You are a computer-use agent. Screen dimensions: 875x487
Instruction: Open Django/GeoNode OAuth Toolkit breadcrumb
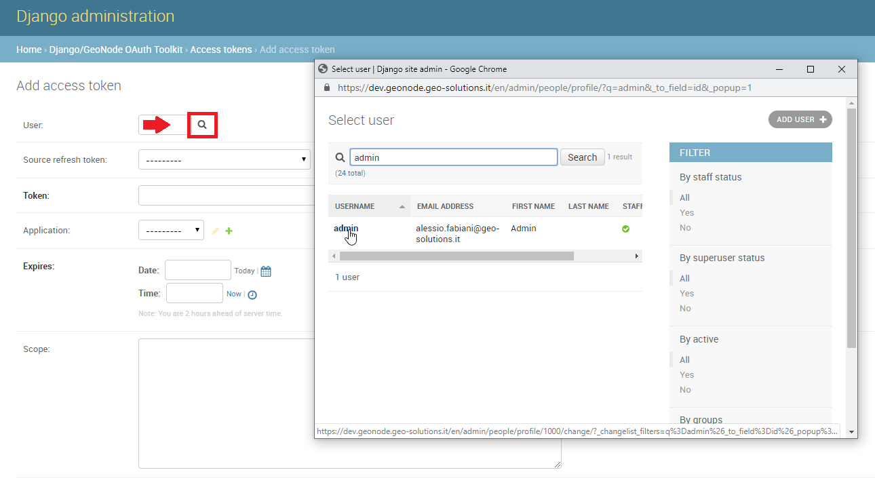click(116, 50)
